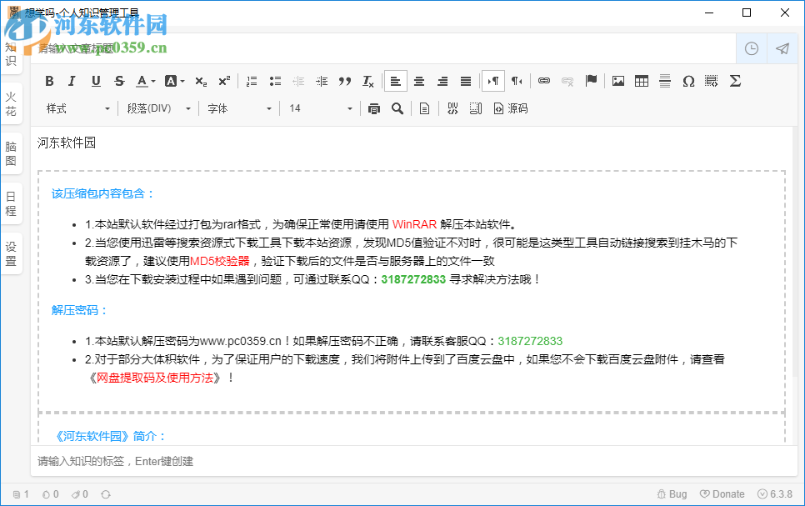Click the Donate link in the status bar
The height and width of the screenshot is (506, 805).
point(722,493)
